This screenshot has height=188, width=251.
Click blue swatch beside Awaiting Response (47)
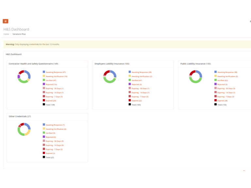(44, 72)
